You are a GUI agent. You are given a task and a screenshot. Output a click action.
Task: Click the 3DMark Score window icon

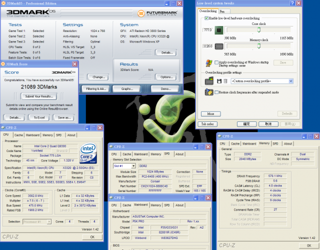(3, 64)
